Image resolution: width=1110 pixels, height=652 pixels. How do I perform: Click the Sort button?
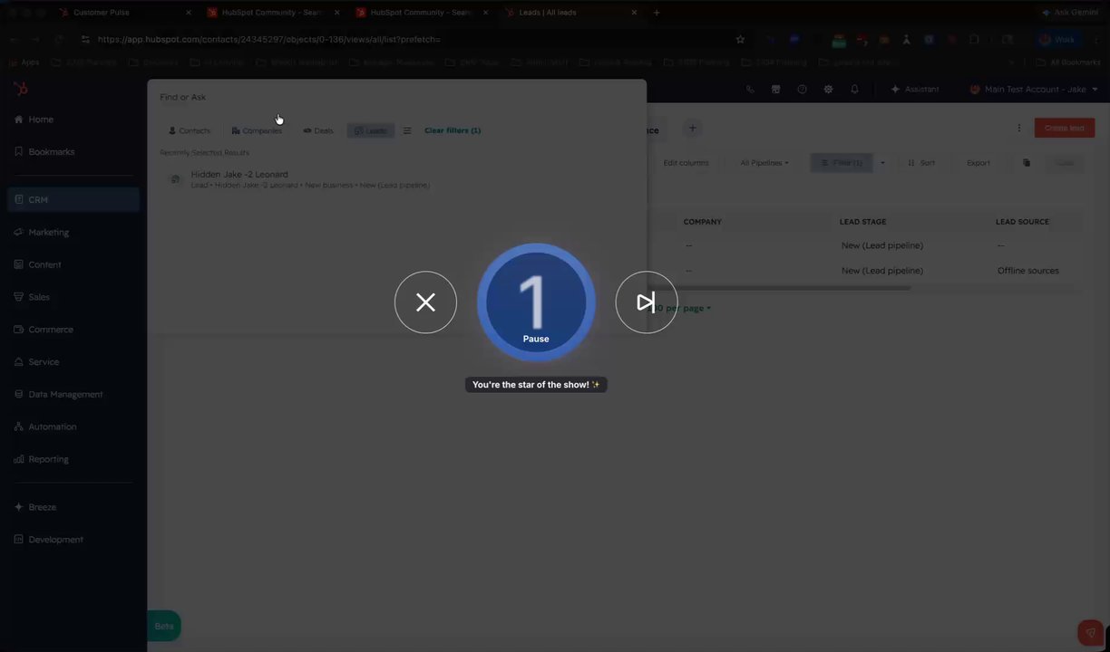point(921,163)
